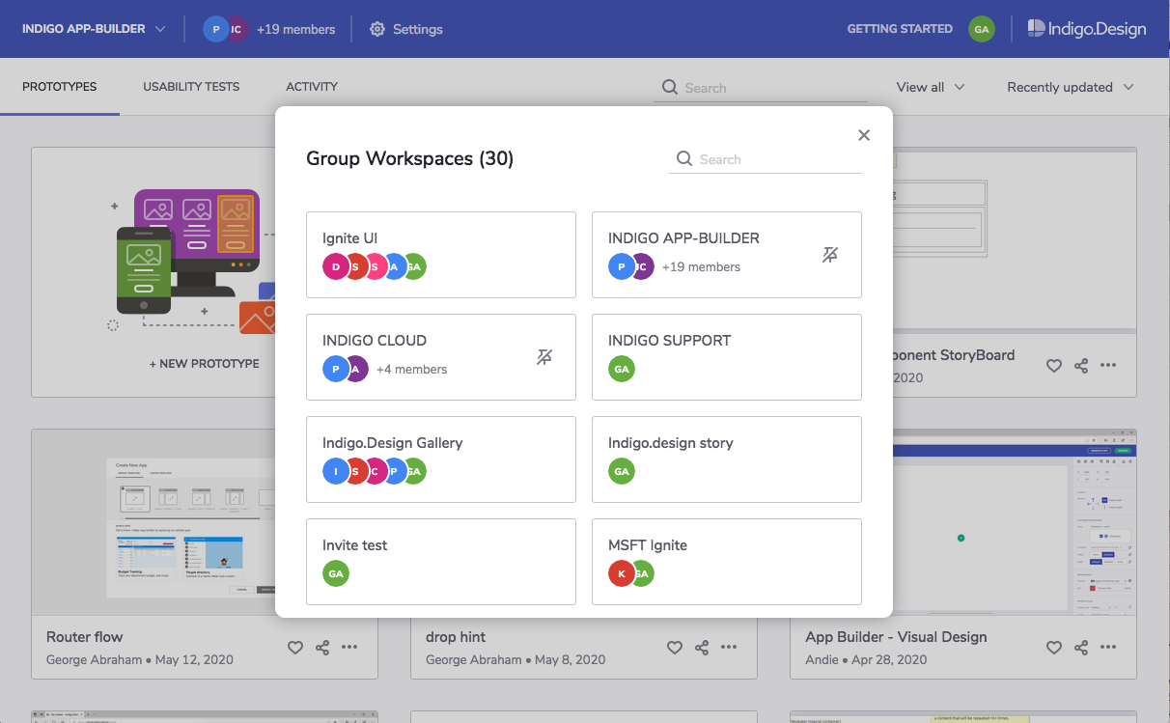The height and width of the screenshot is (723, 1170).
Task: Open the Ignite UI workspace card
Action: pyautogui.click(x=441, y=255)
